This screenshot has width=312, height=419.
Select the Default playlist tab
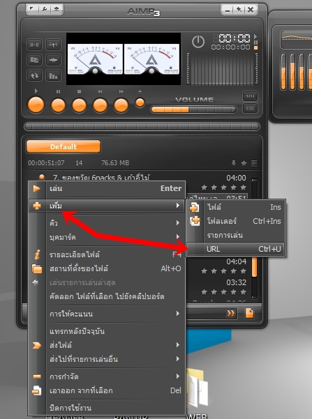point(64,146)
